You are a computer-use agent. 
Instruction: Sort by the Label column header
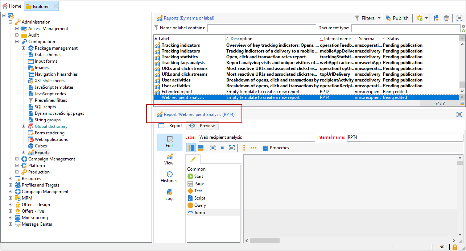coord(189,38)
